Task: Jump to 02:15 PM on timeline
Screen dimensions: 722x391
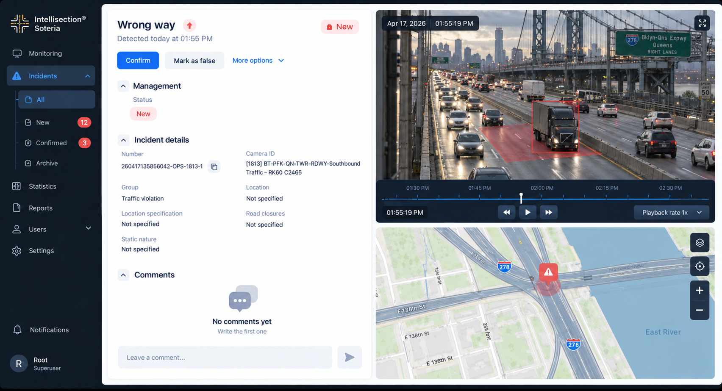Action: click(607, 188)
